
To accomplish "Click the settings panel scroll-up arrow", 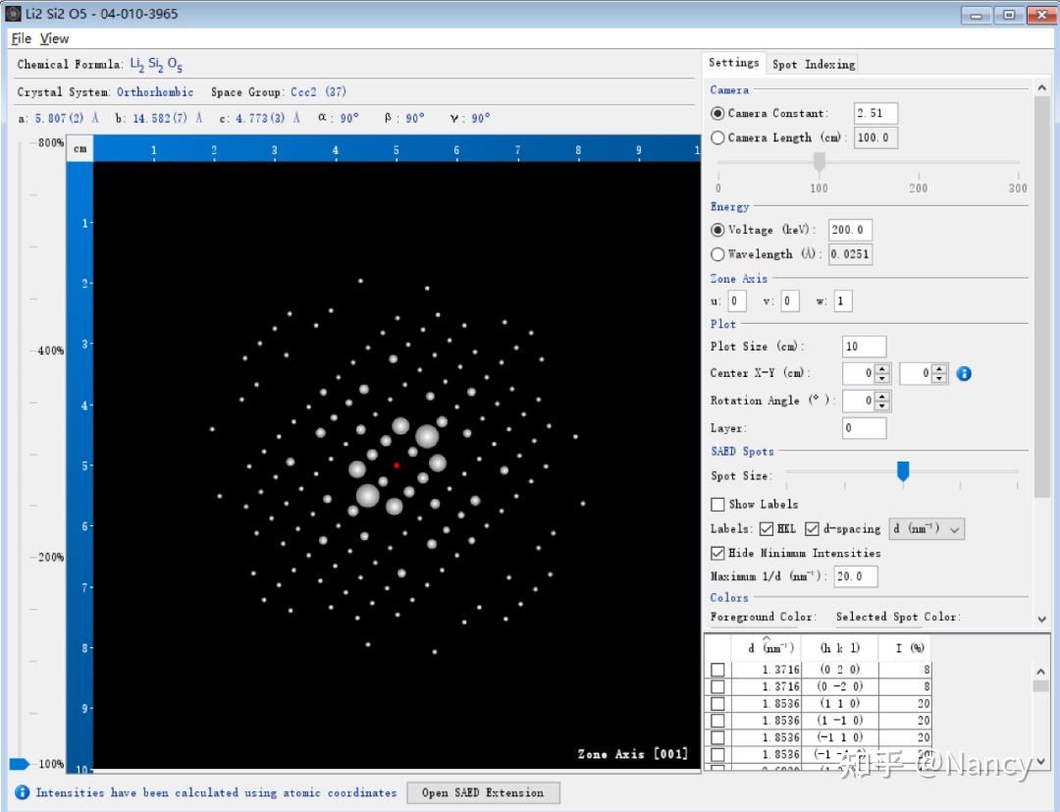I will (x=1041, y=88).
